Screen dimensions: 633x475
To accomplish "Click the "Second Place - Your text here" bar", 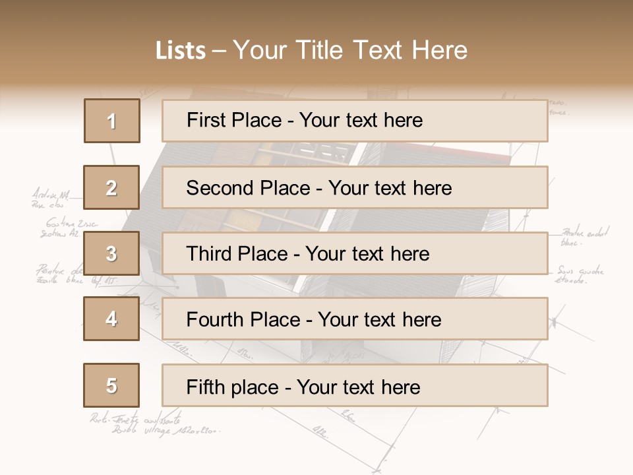I will pos(355,187).
